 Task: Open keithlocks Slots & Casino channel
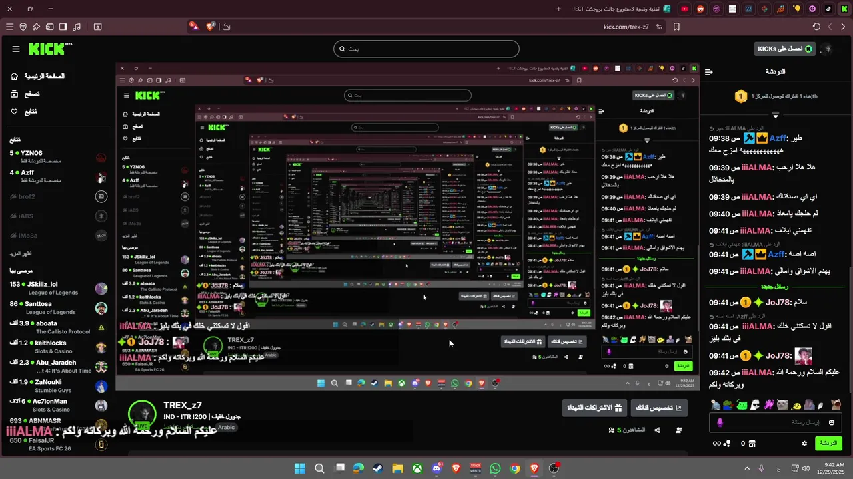click(x=57, y=347)
